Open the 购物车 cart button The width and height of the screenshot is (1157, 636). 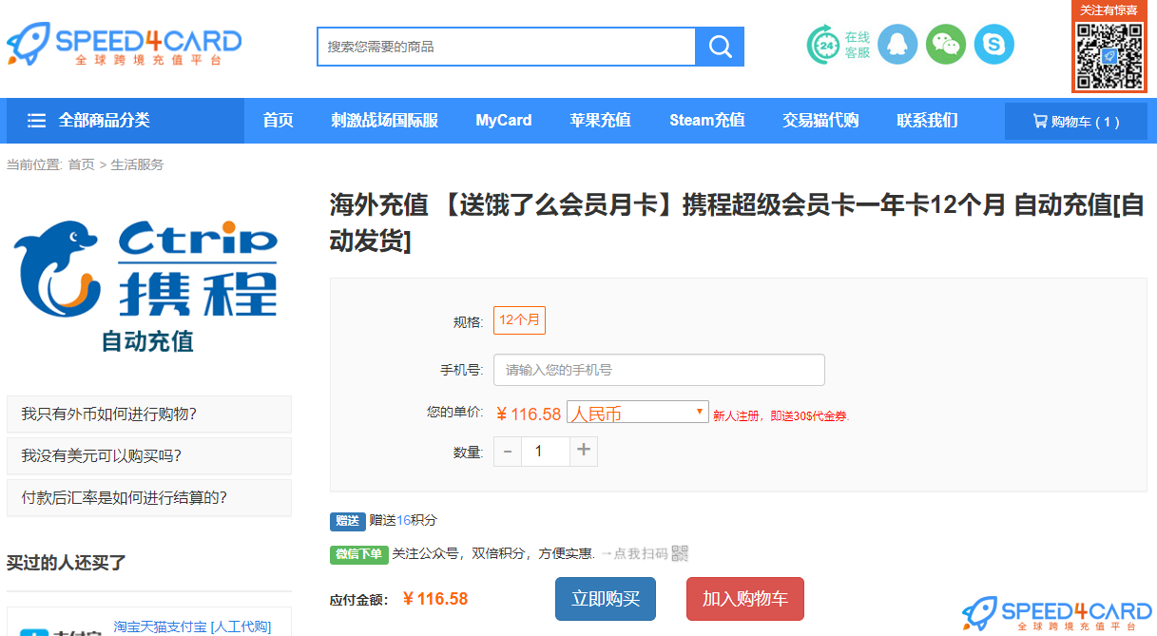click(x=1076, y=122)
